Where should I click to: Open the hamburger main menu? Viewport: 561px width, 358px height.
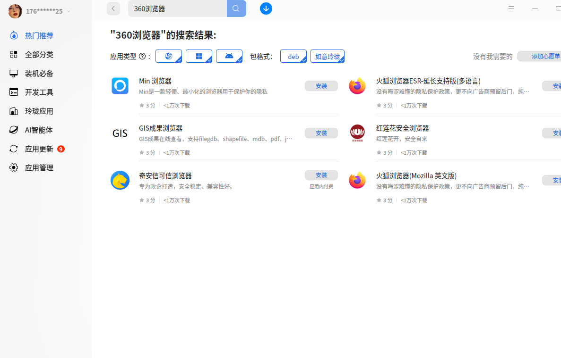[511, 8]
